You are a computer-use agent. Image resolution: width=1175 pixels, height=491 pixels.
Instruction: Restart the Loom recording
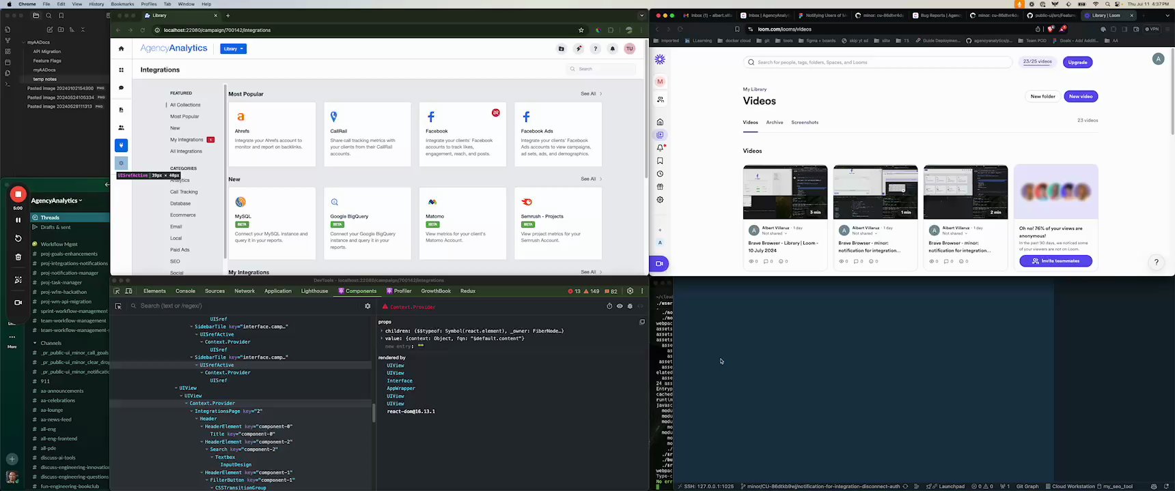18,239
